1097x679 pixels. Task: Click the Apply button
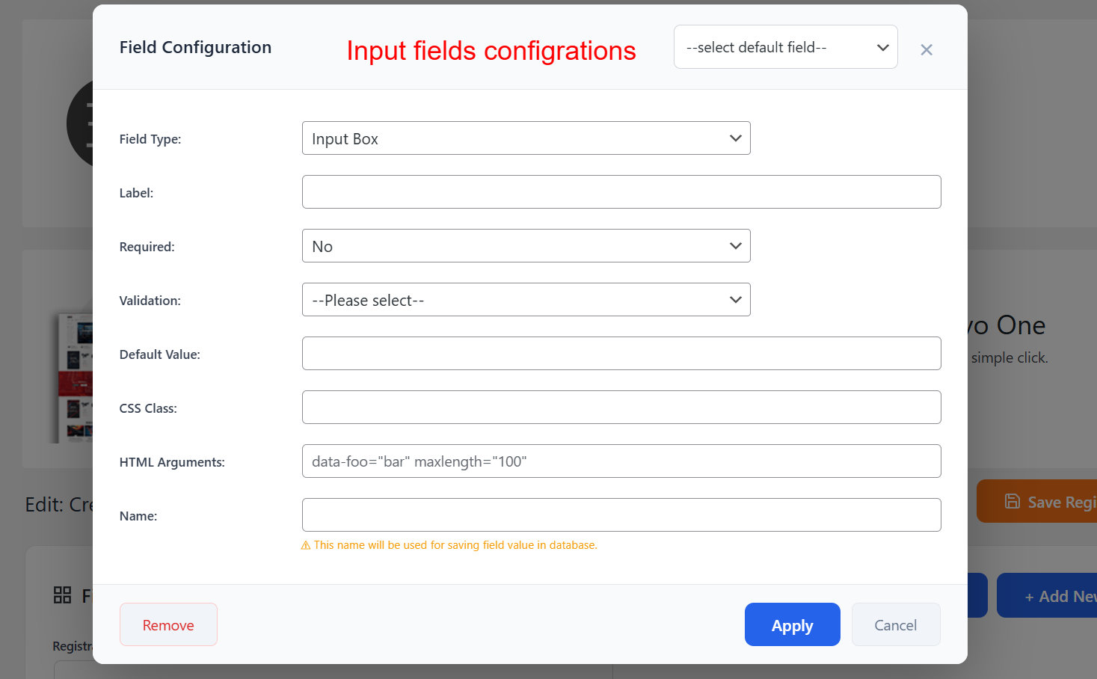(792, 624)
